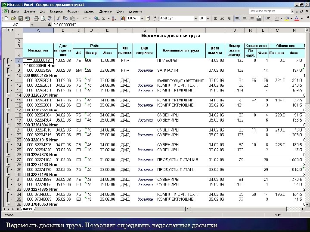Select column A header

(38, 30)
